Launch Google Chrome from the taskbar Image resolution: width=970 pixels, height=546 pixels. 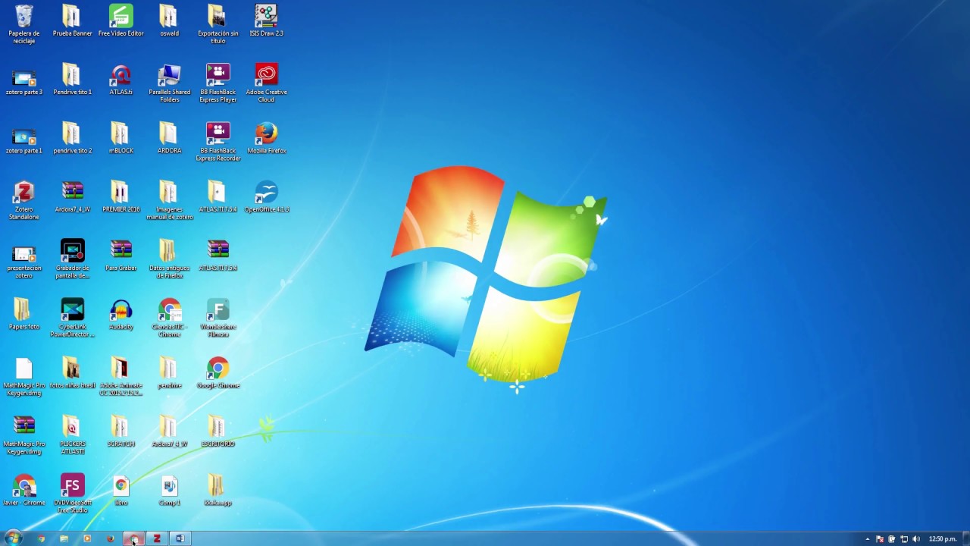[42, 538]
